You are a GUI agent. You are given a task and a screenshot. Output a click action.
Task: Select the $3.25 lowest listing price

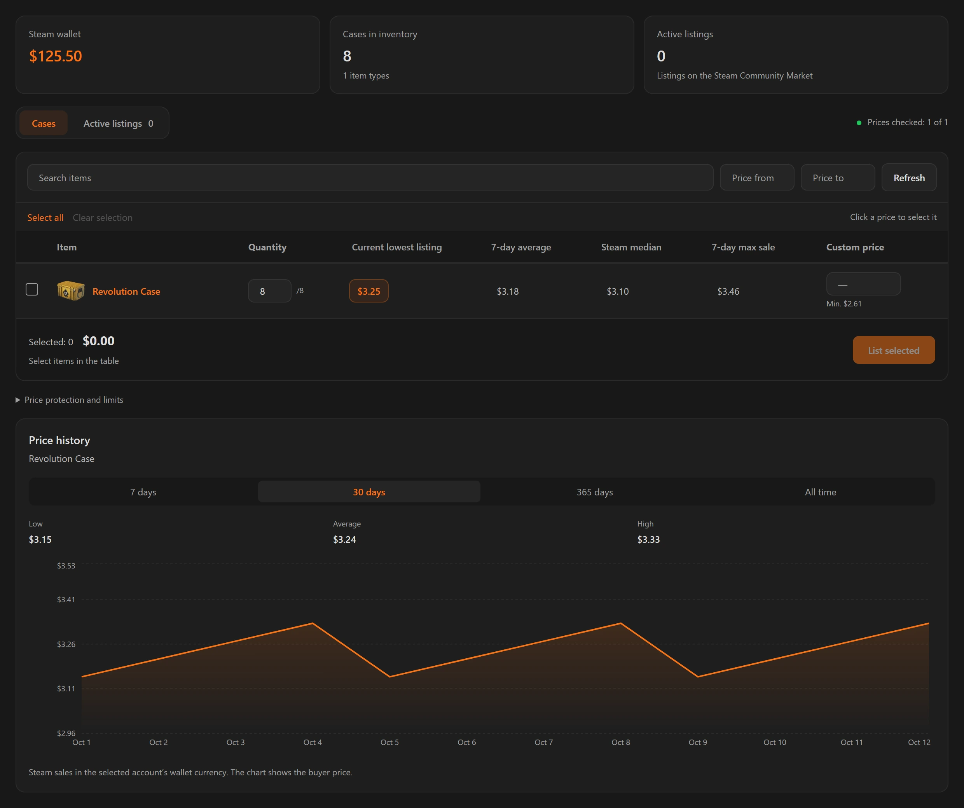click(368, 291)
